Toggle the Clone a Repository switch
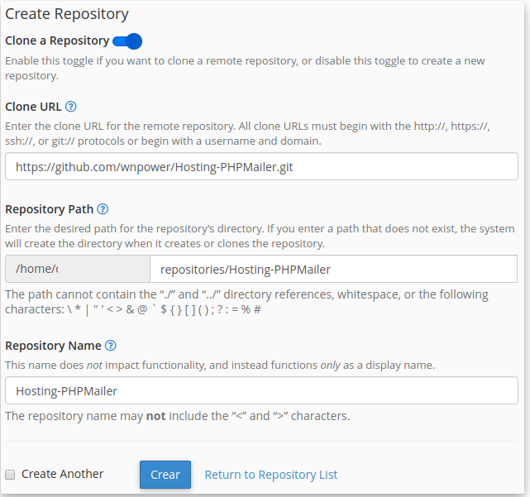 127,41
